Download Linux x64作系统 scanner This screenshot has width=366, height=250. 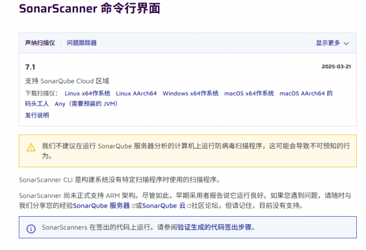coord(88,94)
